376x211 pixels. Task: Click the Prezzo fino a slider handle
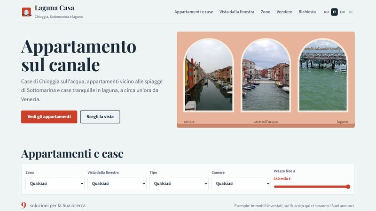click(348, 187)
